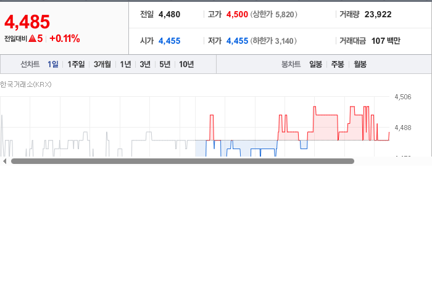Click the current price 4,485
This screenshot has width=432, height=302.
click(x=27, y=22)
